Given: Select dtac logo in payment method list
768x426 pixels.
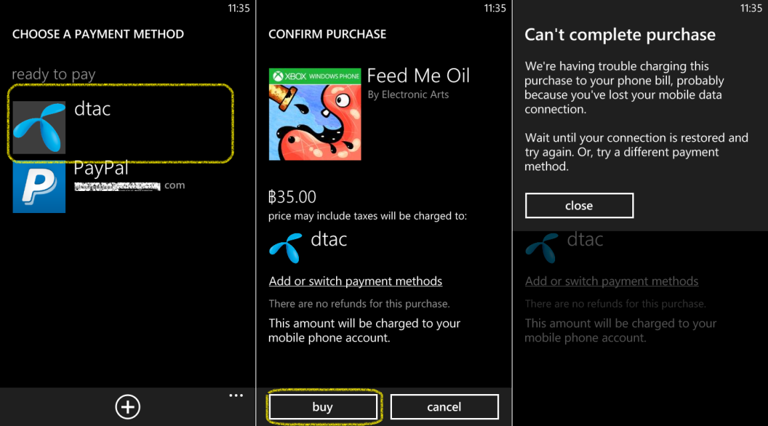Looking at the screenshot, I should 39,127.
